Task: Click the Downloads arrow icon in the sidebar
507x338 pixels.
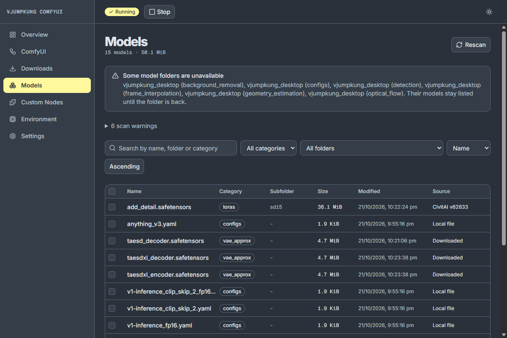Action: pyautogui.click(x=13, y=68)
